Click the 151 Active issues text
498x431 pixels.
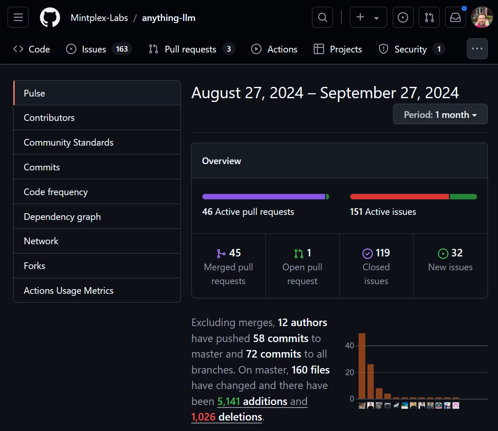pos(383,212)
